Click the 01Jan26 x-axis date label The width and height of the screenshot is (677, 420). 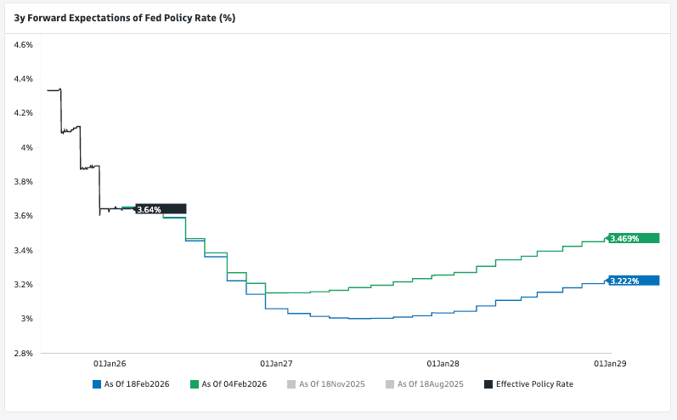pyautogui.click(x=109, y=363)
